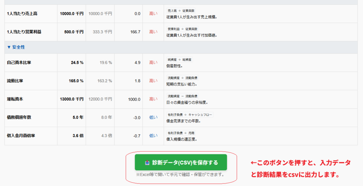Click the formula tag 流動資産 − 流動負債

tap(183, 96)
